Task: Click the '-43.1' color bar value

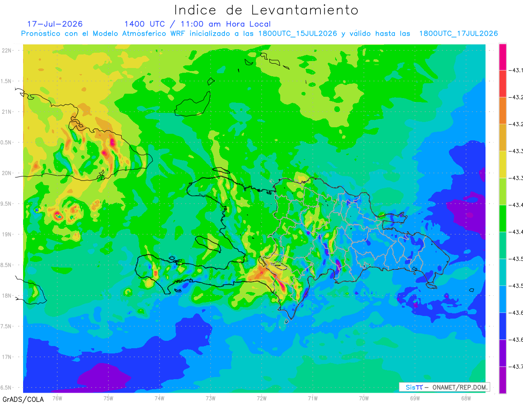Action: pos(516,70)
